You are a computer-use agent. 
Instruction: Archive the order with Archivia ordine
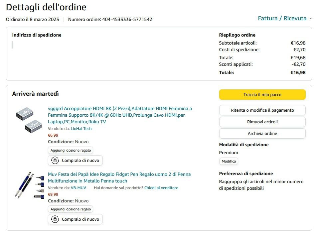262,134
